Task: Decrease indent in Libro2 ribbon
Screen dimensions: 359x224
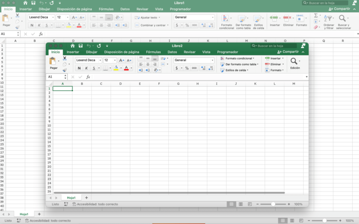Action: pyautogui.click(x=141, y=70)
